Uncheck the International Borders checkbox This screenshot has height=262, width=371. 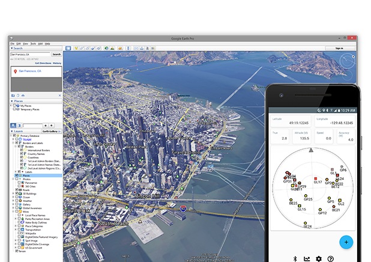pyautogui.click(x=22, y=150)
